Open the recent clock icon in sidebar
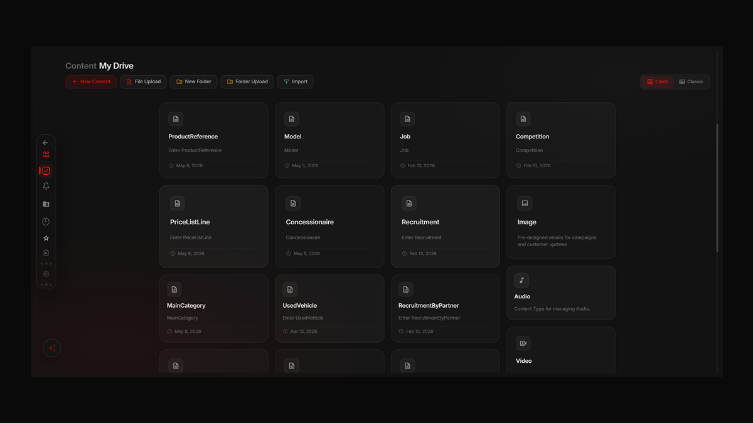Image resolution: width=753 pixels, height=423 pixels. pos(46,222)
